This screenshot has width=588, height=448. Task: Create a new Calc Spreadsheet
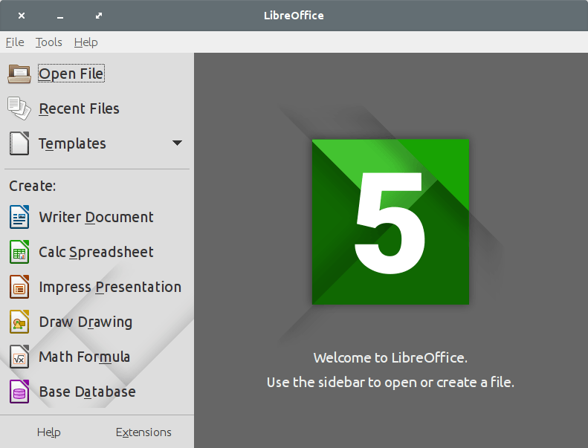click(x=97, y=252)
